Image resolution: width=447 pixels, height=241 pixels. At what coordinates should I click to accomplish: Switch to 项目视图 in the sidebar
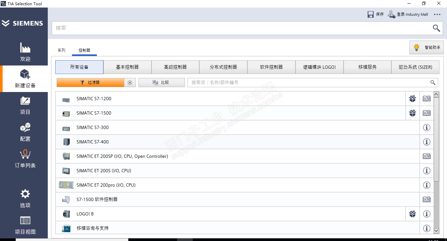[x=25, y=226]
